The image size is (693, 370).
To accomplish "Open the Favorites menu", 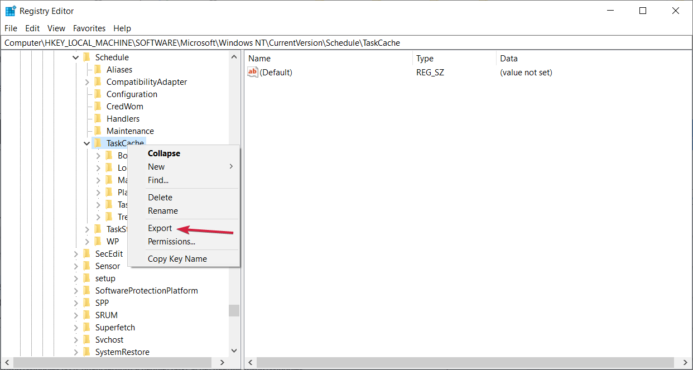I will (x=89, y=28).
